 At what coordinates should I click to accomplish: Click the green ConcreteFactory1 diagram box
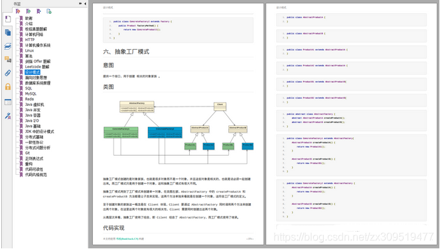point(121,132)
